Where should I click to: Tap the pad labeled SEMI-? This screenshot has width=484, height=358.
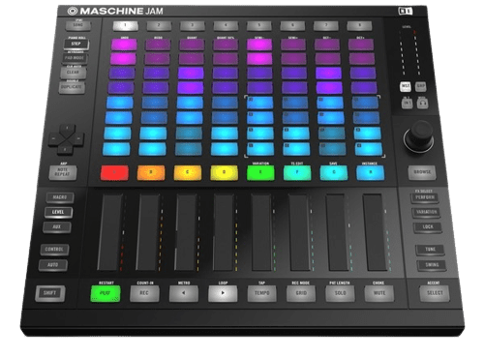(259, 45)
